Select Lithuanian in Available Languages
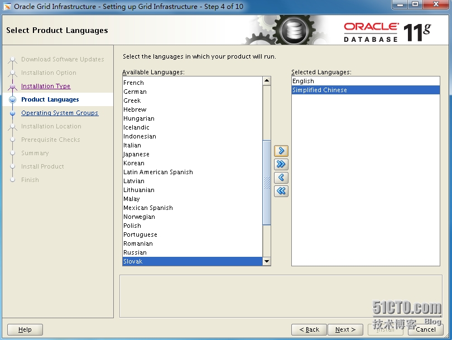 193,190
